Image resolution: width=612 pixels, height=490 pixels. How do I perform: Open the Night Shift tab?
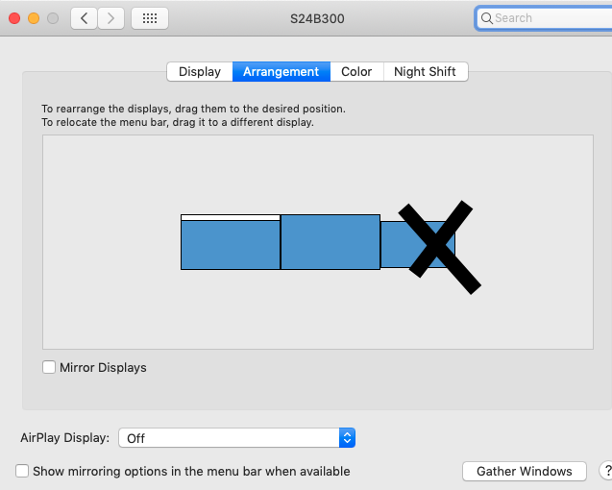tap(425, 71)
